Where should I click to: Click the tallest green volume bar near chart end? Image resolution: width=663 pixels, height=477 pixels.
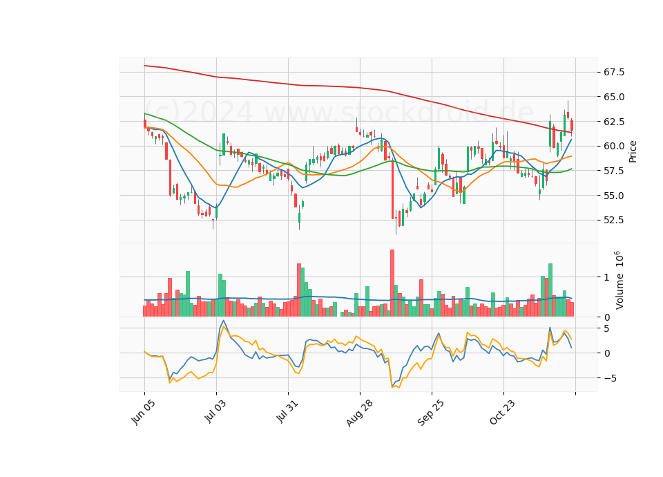[550, 290]
